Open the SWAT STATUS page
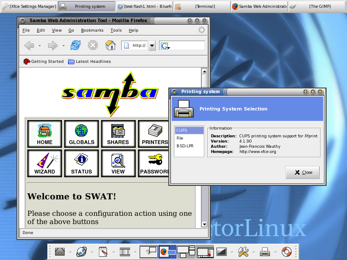The image size is (347, 260). coord(82,163)
